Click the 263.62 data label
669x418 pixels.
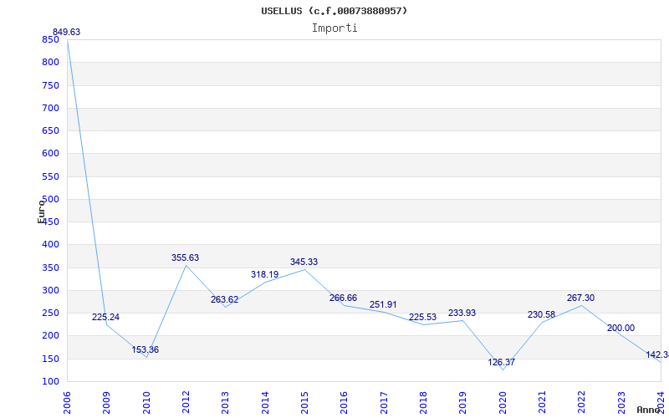click(224, 299)
